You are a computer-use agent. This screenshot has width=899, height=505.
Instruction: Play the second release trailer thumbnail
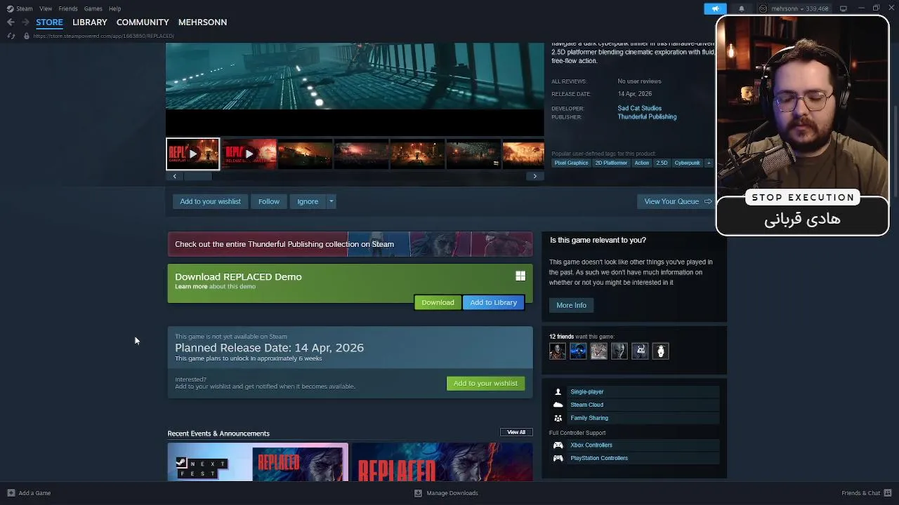249,154
